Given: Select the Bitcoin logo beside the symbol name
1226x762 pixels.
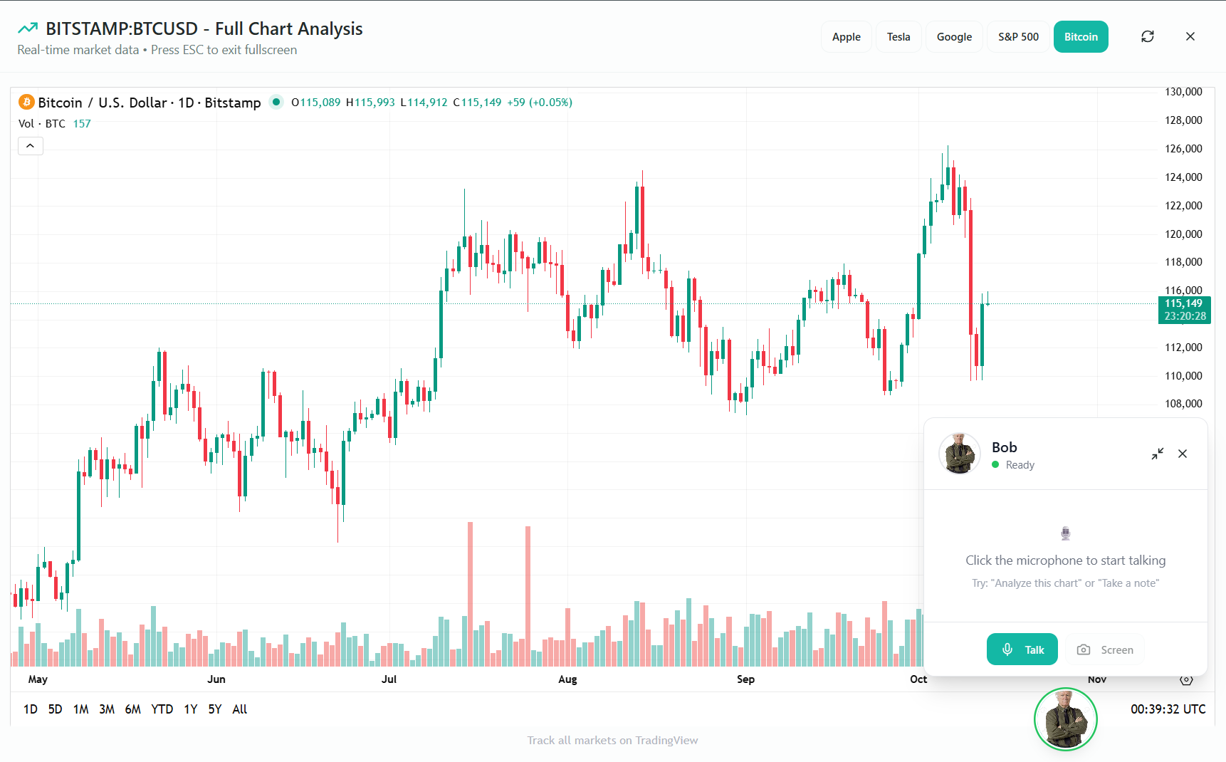Looking at the screenshot, I should 25,102.
